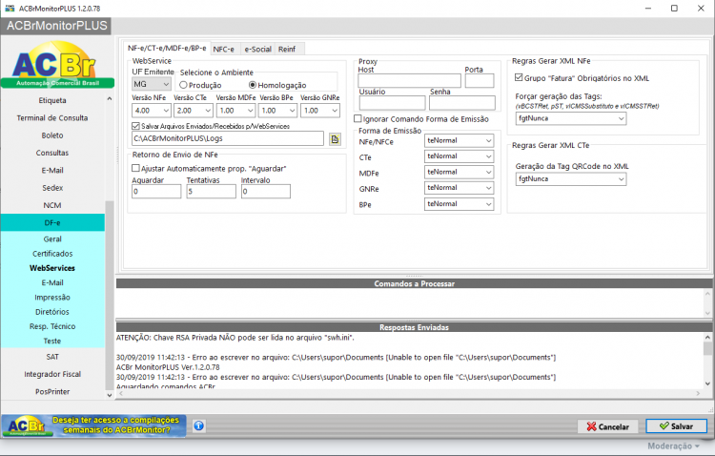Open Impressão under DF-e
This screenshot has width=715, height=456.
52,298
